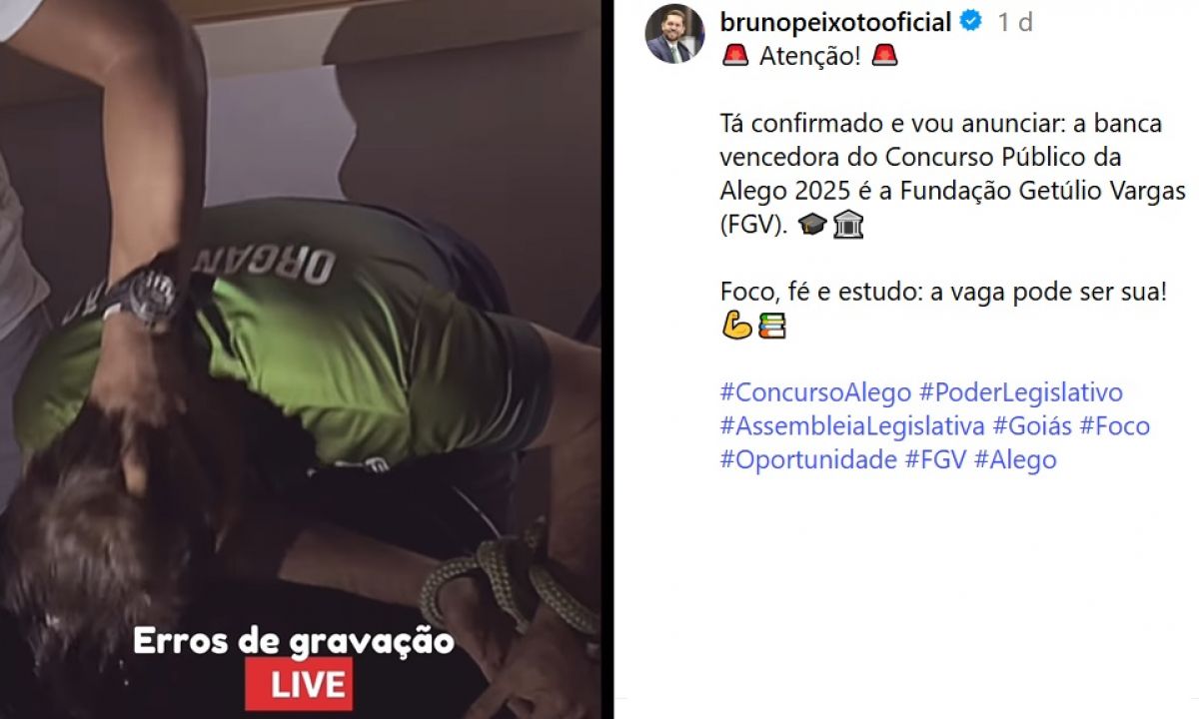Viewport: 1199px width, 719px height.
Task: Open the #FGV hashtag
Action: [x=935, y=459]
